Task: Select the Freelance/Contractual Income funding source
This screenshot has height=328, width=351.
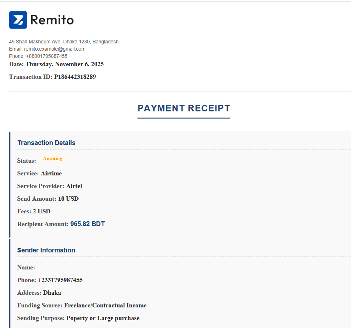Action: pos(105,306)
